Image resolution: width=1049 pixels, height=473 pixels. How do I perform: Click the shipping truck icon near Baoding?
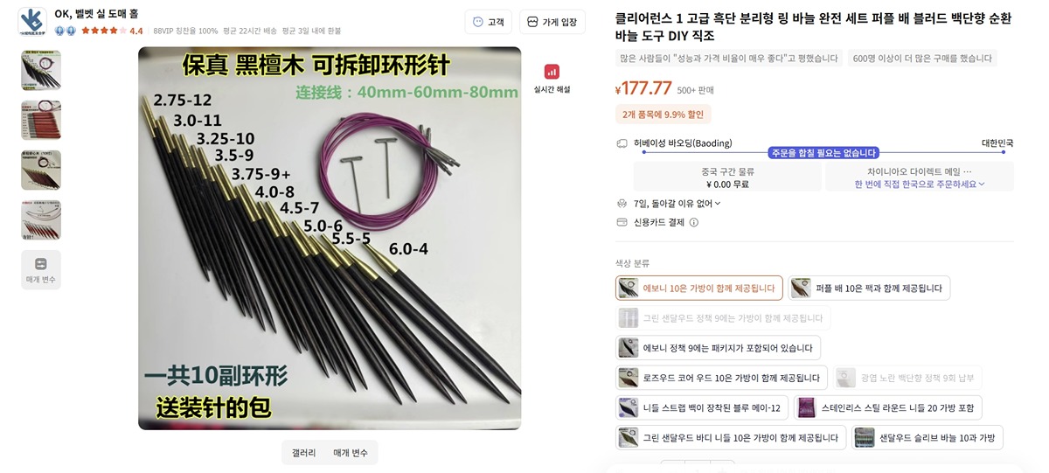[x=622, y=143]
